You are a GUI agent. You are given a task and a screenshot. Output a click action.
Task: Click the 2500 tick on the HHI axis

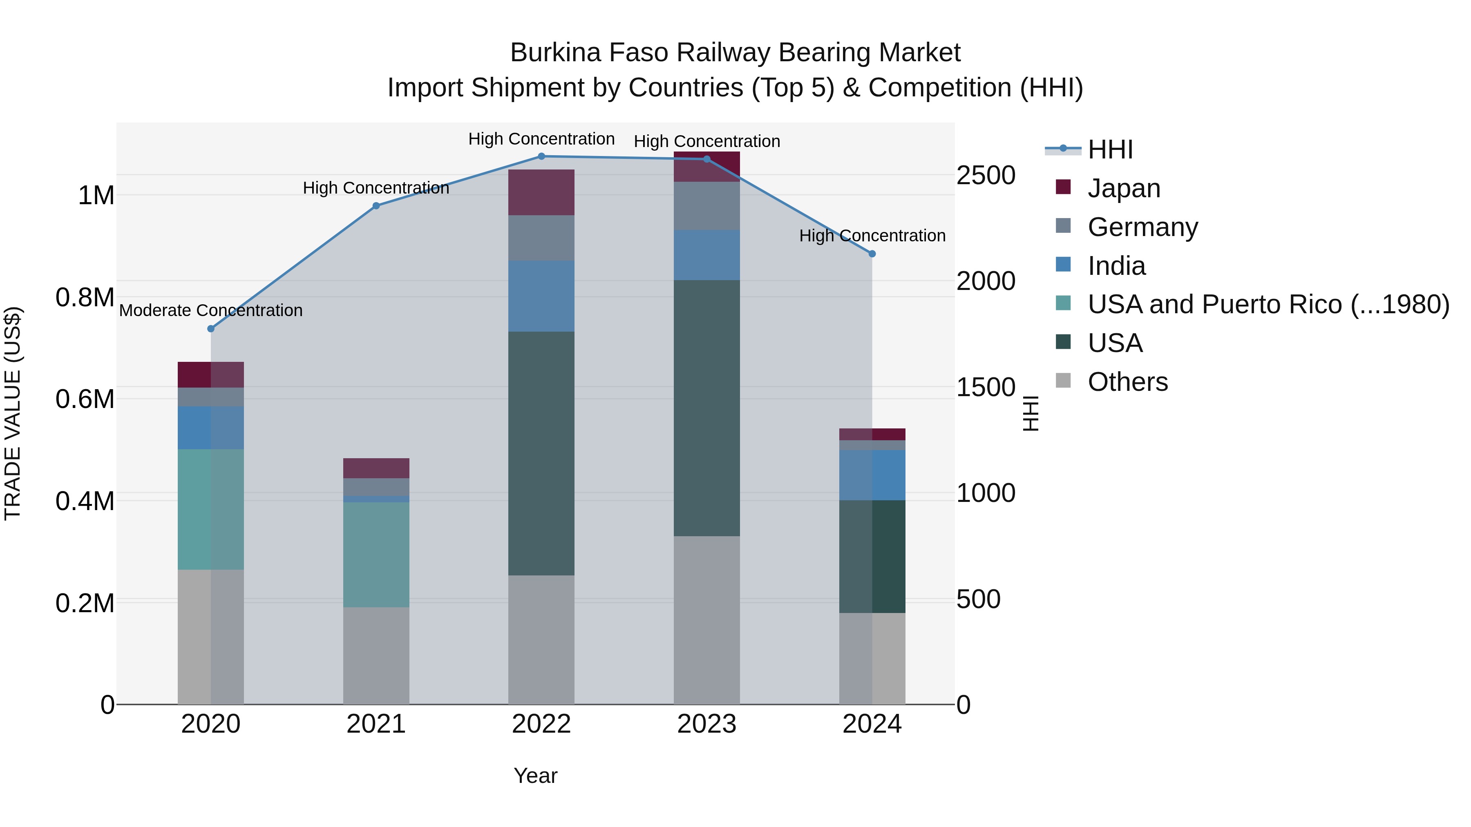click(x=986, y=175)
